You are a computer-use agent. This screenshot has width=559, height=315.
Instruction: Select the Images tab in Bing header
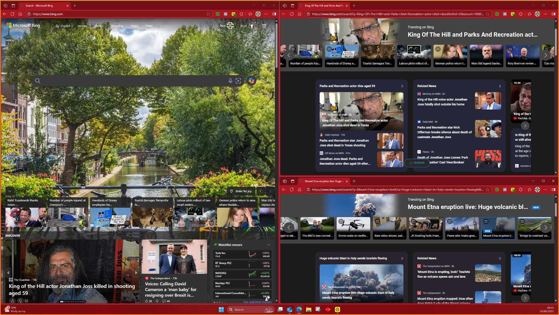click(82, 26)
